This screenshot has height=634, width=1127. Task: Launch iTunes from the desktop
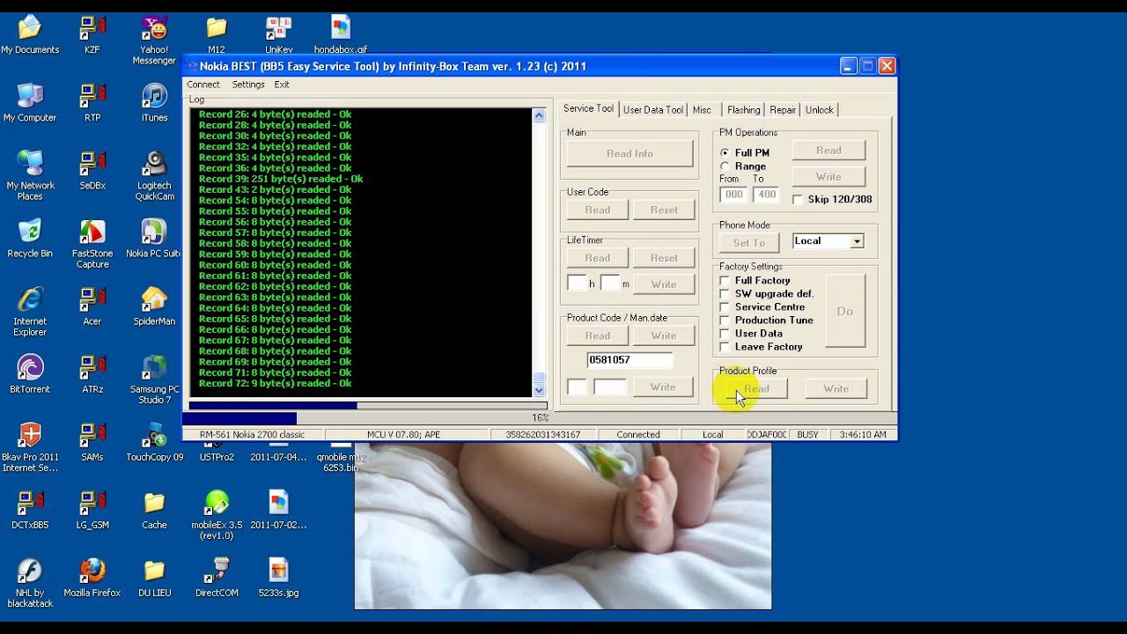[x=154, y=102]
